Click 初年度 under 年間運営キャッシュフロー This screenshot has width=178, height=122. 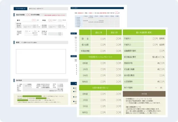(x=85, y=63)
